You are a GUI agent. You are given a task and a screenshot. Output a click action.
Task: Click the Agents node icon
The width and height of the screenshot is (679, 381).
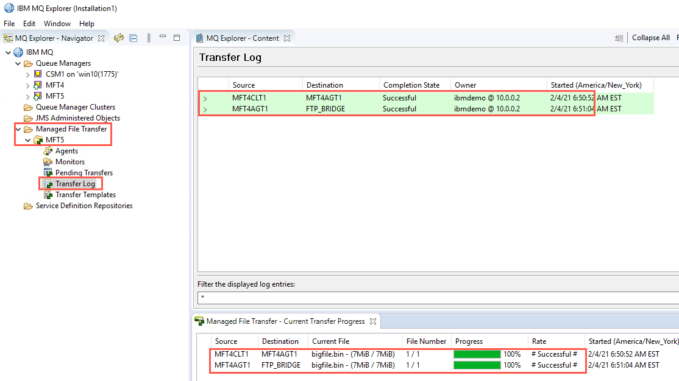point(48,151)
